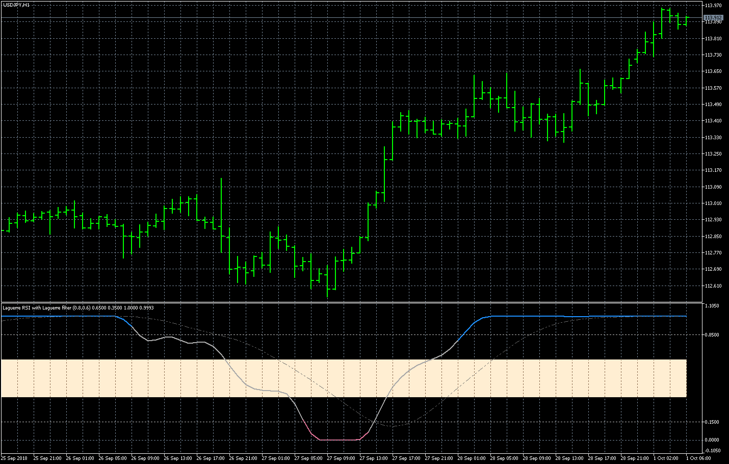This screenshot has width=729, height=464.
Task: Click the 113.730 price axis label
Action: [713, 55]
